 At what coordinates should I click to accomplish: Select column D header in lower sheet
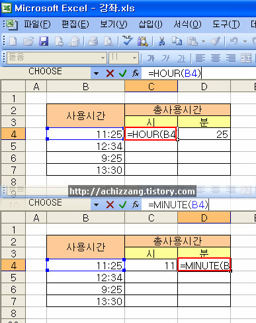click(204, 218)
